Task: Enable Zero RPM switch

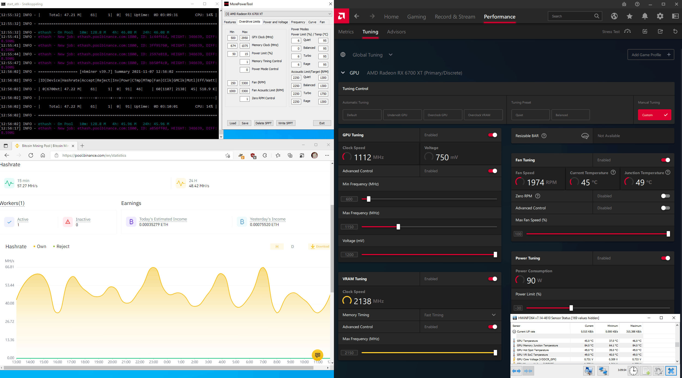Action: tap(666, 196)
